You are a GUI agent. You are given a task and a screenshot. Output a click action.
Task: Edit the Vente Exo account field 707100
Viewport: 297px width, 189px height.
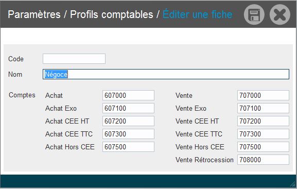263,108
